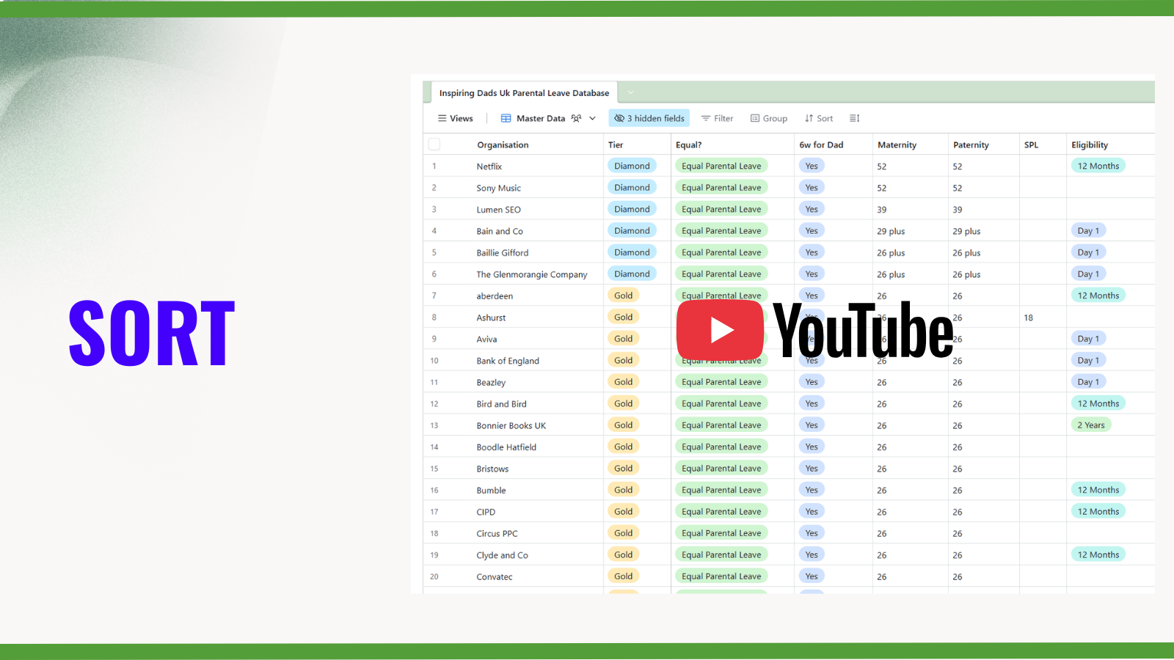Viewport: 1174px width, 660px height.
Task: Select the Ashurst organisation cell
Action: coord(491,318)
